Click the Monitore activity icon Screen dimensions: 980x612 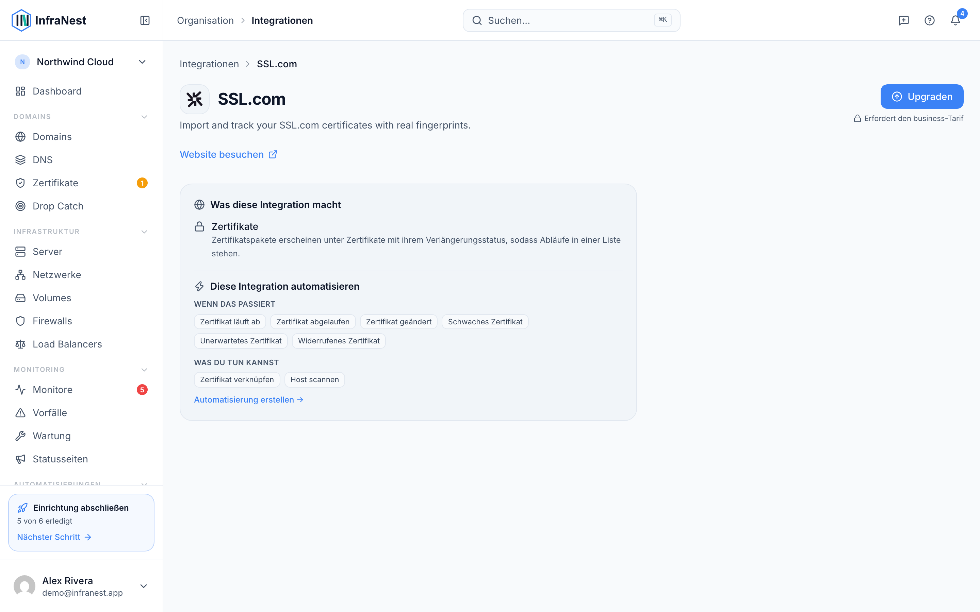(x=20, y=390)
